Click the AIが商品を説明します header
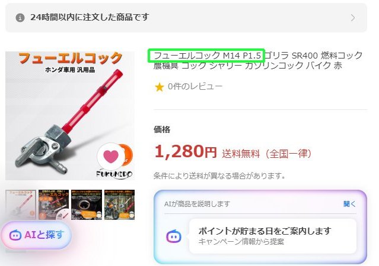Screen dimensions: 379x266 coord(197,204)
